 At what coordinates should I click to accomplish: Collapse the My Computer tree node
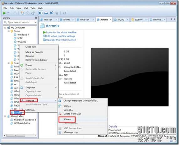pyautogui.click(x=5, y=28)
